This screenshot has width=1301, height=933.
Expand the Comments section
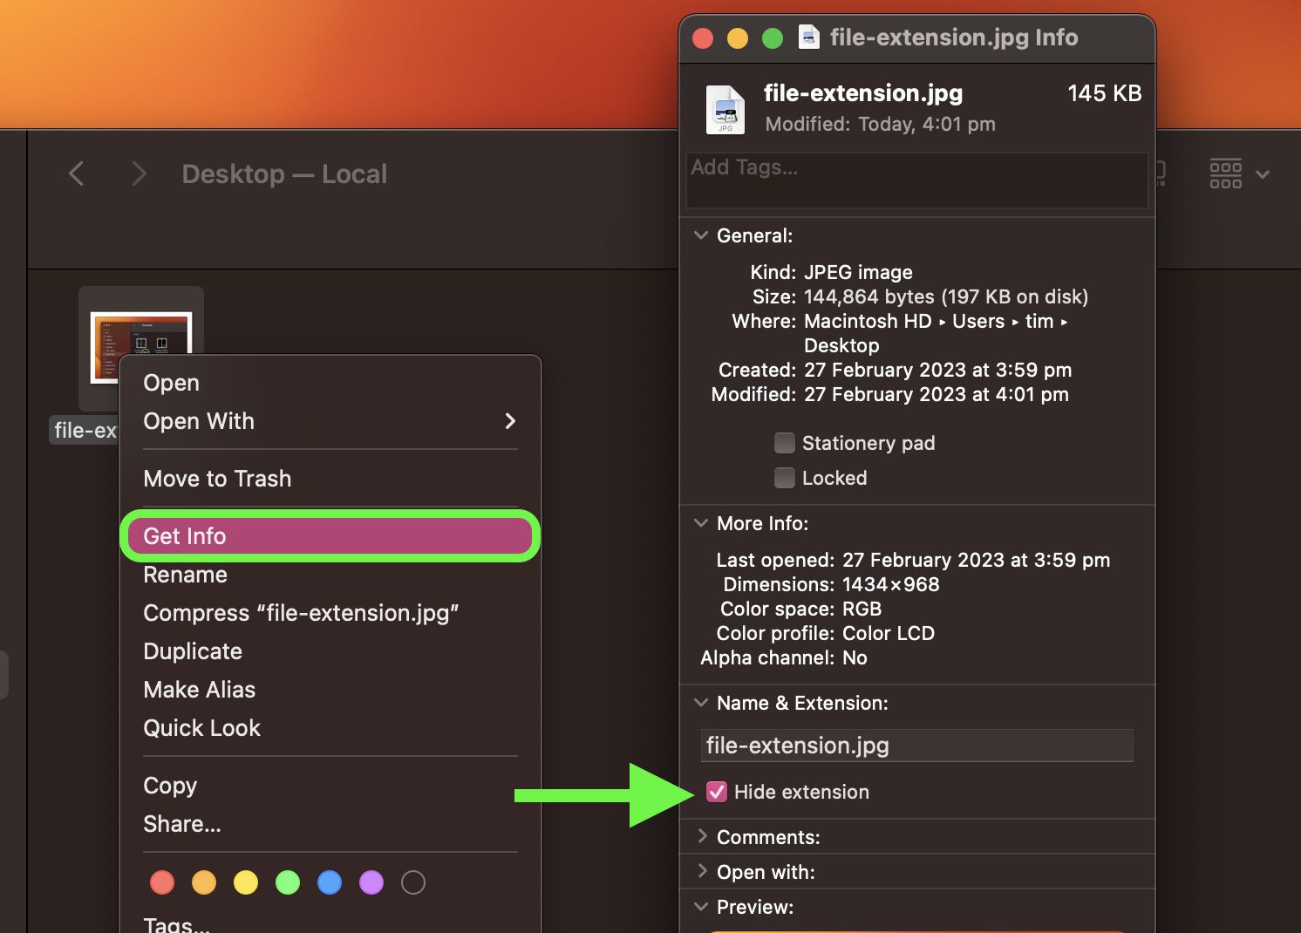coord(703,836)
